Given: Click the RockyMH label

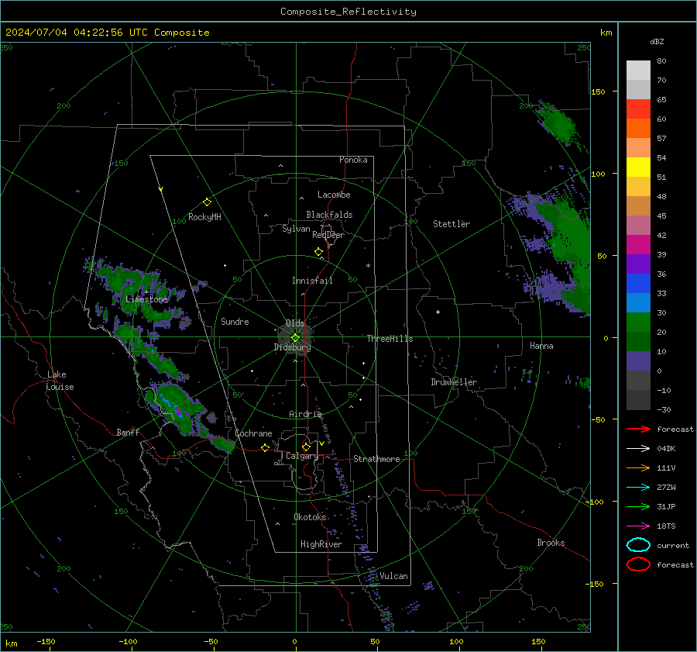Looking at the screenshot, I should [204, 217].
